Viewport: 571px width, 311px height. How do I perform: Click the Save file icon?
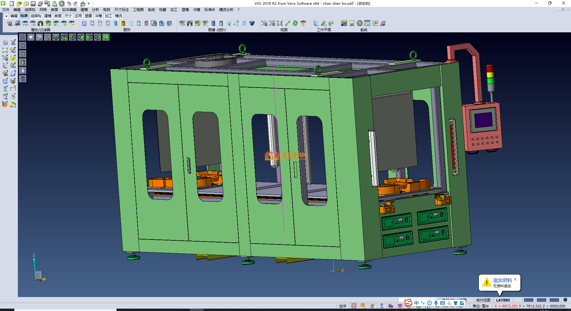(33, 4)
